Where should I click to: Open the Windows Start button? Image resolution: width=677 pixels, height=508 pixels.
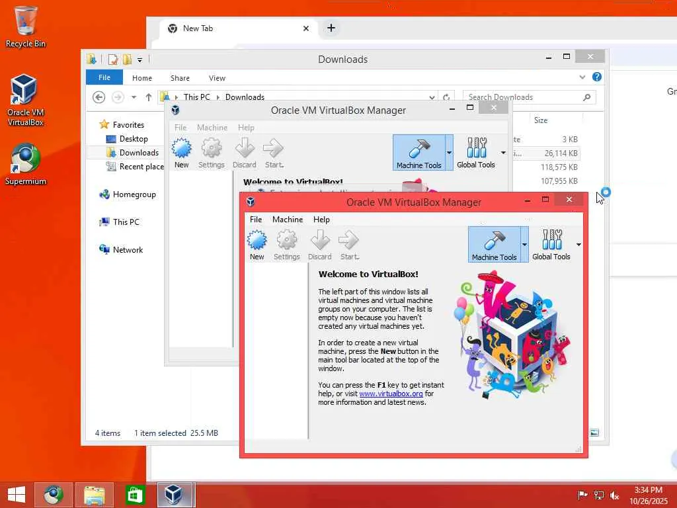[17, 495]
